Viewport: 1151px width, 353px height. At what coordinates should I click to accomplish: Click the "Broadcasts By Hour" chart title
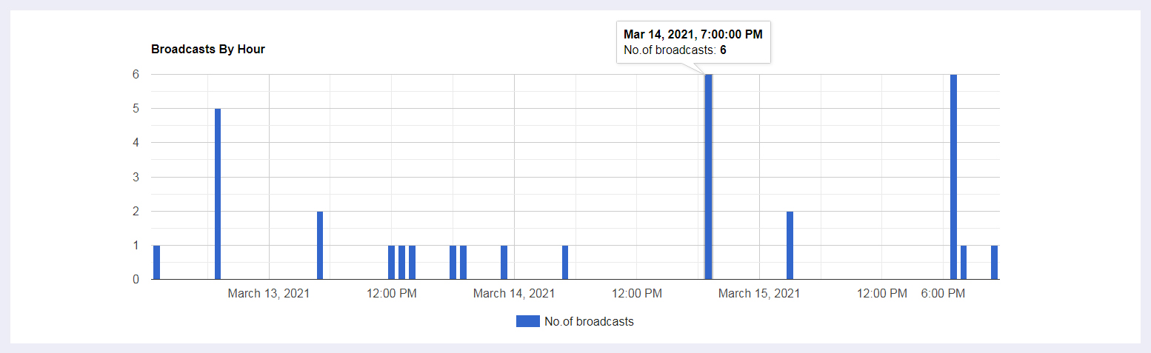pos(208,50)
